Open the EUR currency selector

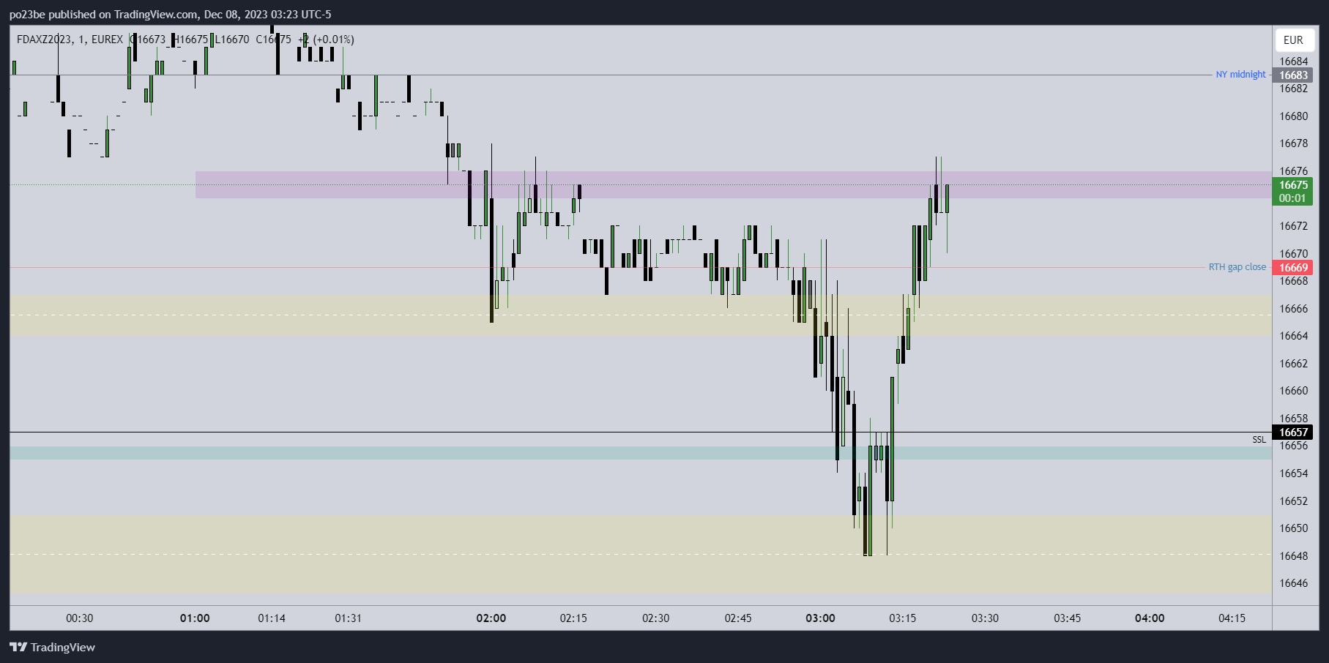coord(1293,40)
